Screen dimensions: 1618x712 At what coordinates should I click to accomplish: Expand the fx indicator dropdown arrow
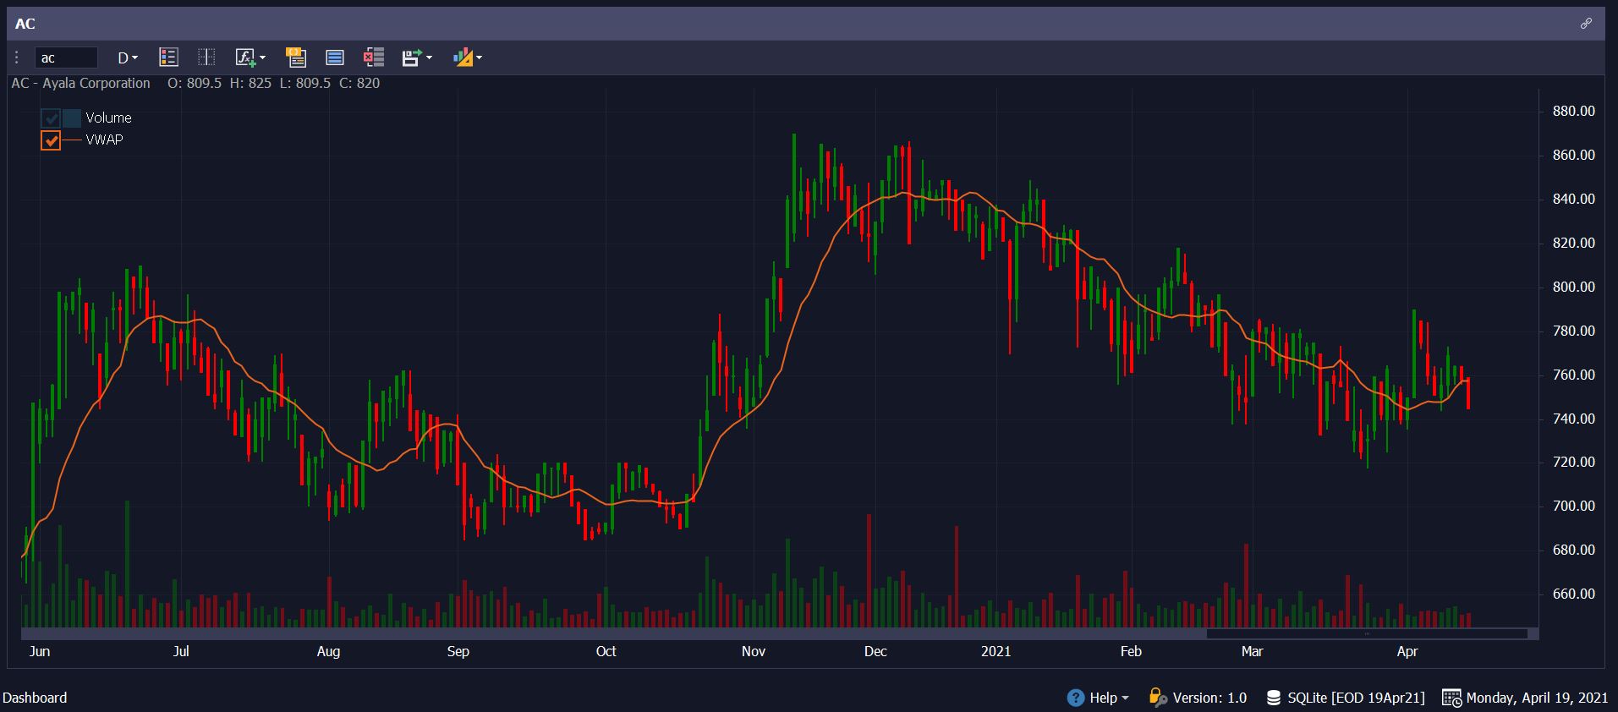pyautogui.click(x=263, y=58)
